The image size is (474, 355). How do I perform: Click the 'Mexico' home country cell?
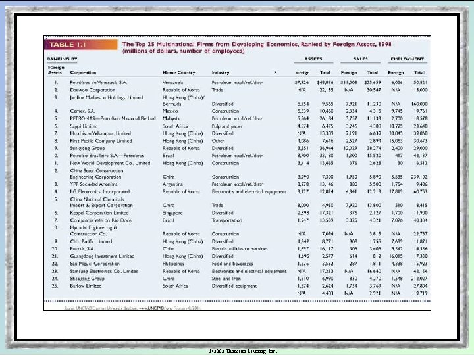click(171, 111)
